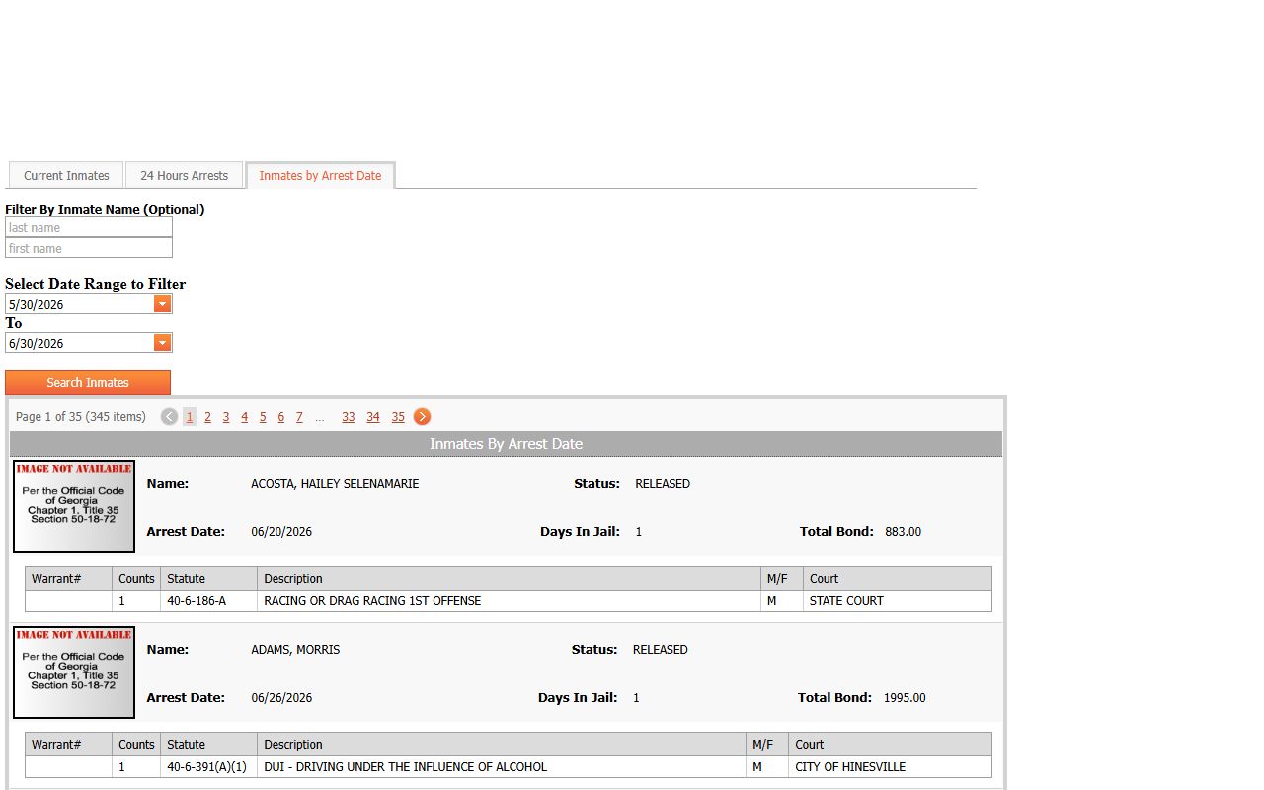Go to next page using the orange arrow icon
The image size is (1264, 790).
click(x=422, y=417)
